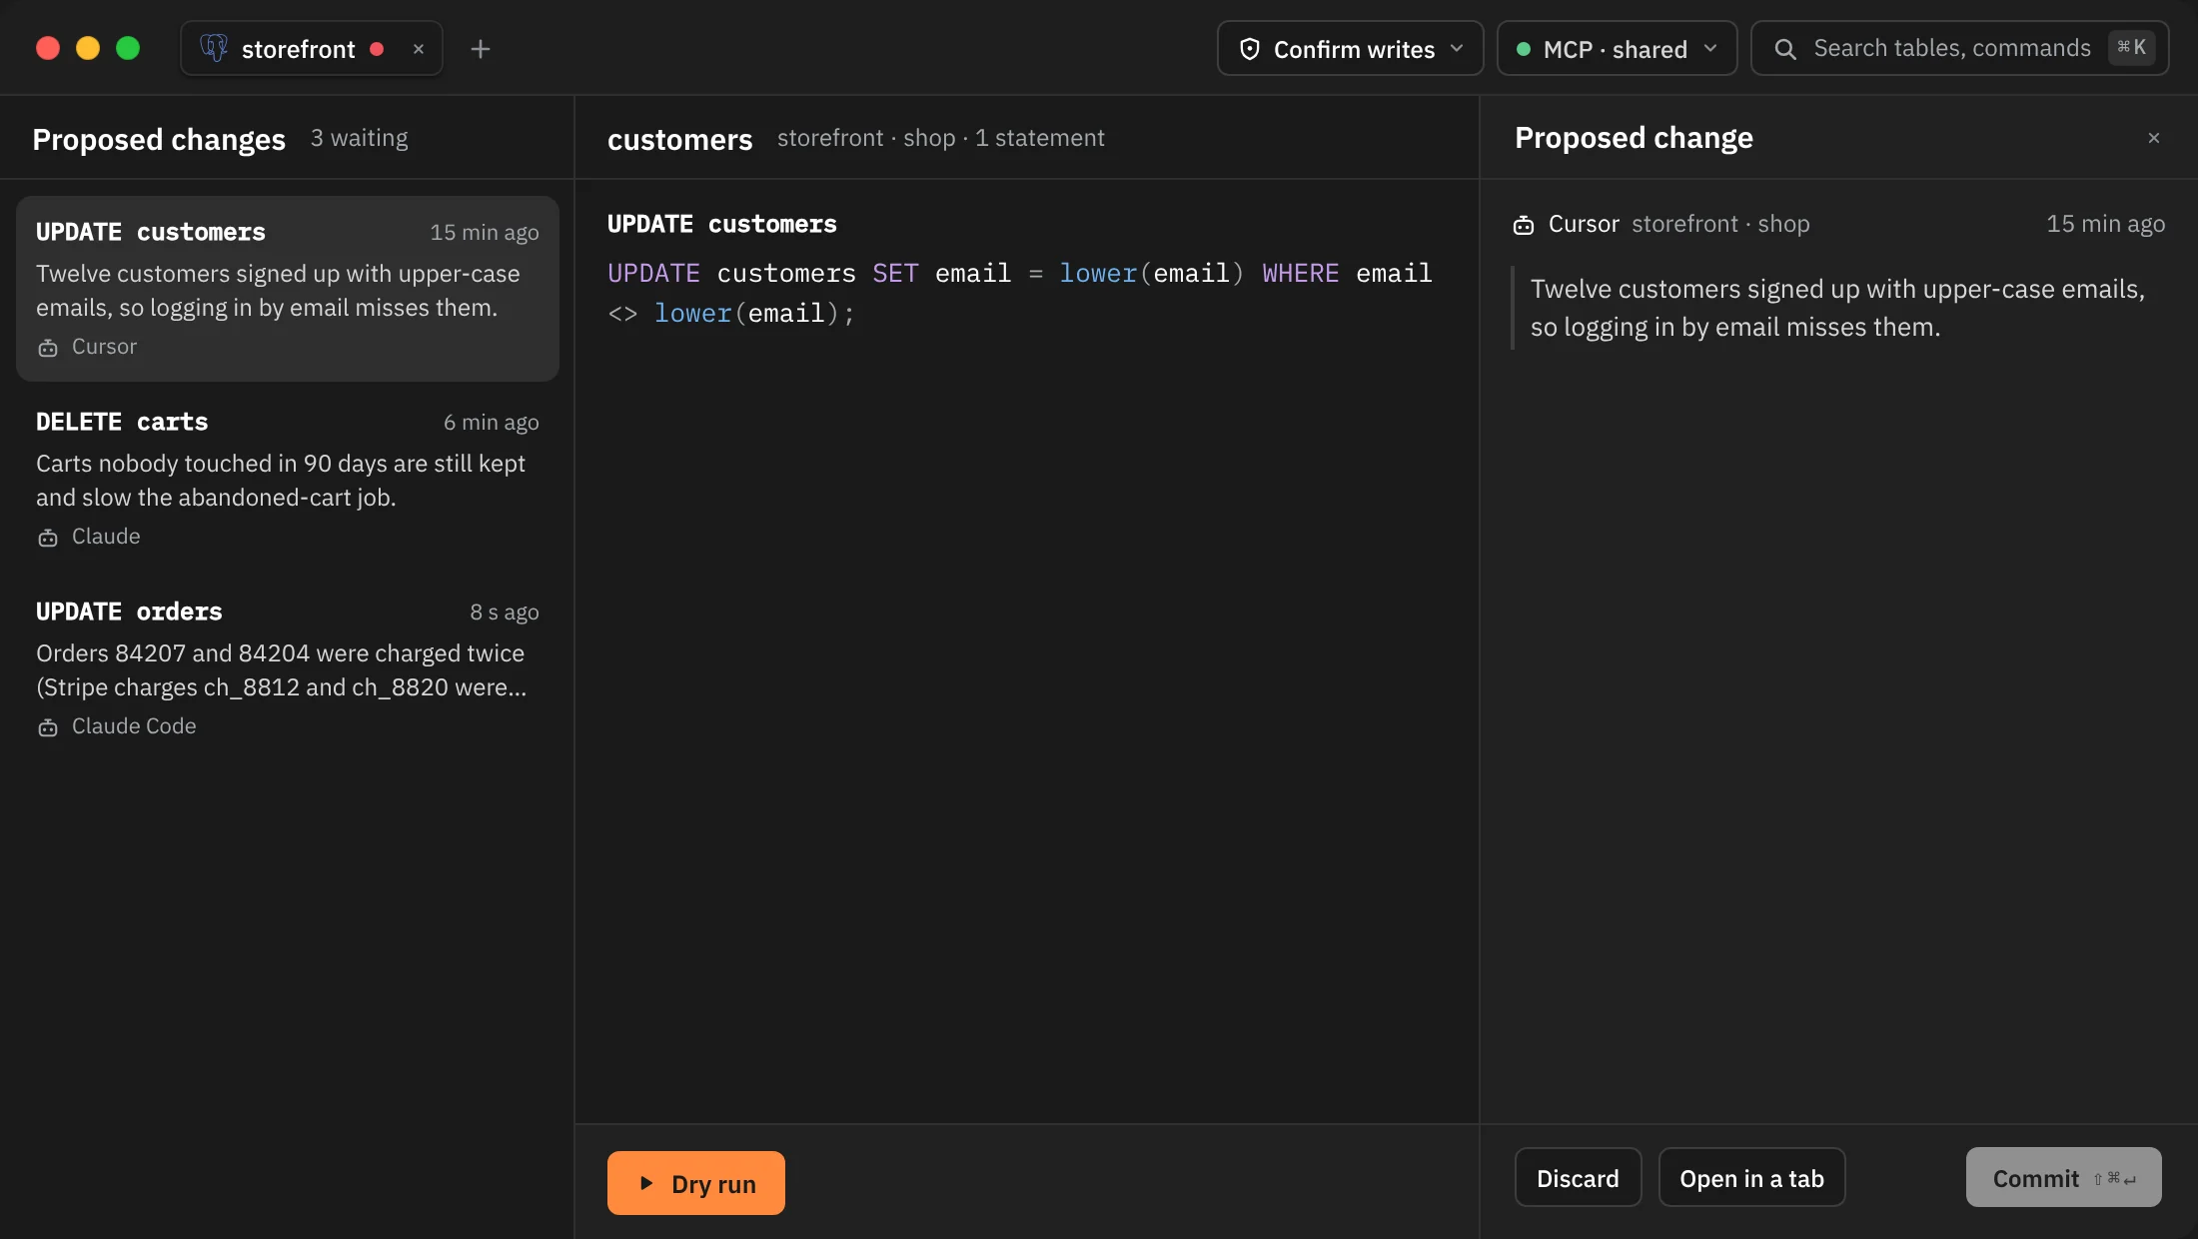This screenshot has height=1239, width=2198.
Task: Click the '15 min ago' timestamp in list
Action: coord(485,232)
